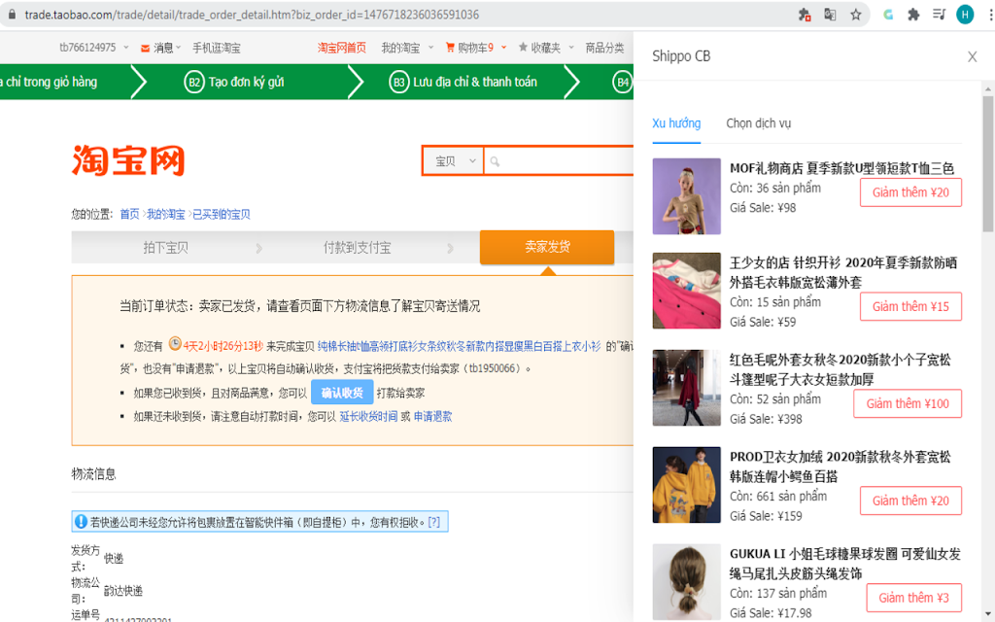This screenshot has width=995, height=622.
Task: Switch to the Chọn dịch vụ tab
Action: [x=758, y=123]
